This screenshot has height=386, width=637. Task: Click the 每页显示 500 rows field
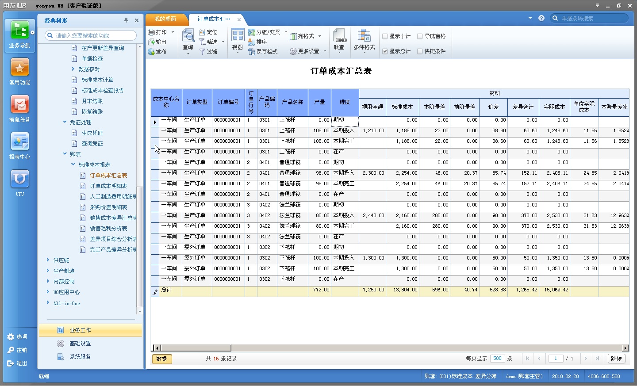tap(497, 359)
